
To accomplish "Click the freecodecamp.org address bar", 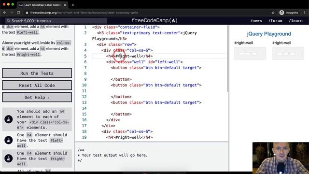I will pyautogui.click(x=84, y=13).
